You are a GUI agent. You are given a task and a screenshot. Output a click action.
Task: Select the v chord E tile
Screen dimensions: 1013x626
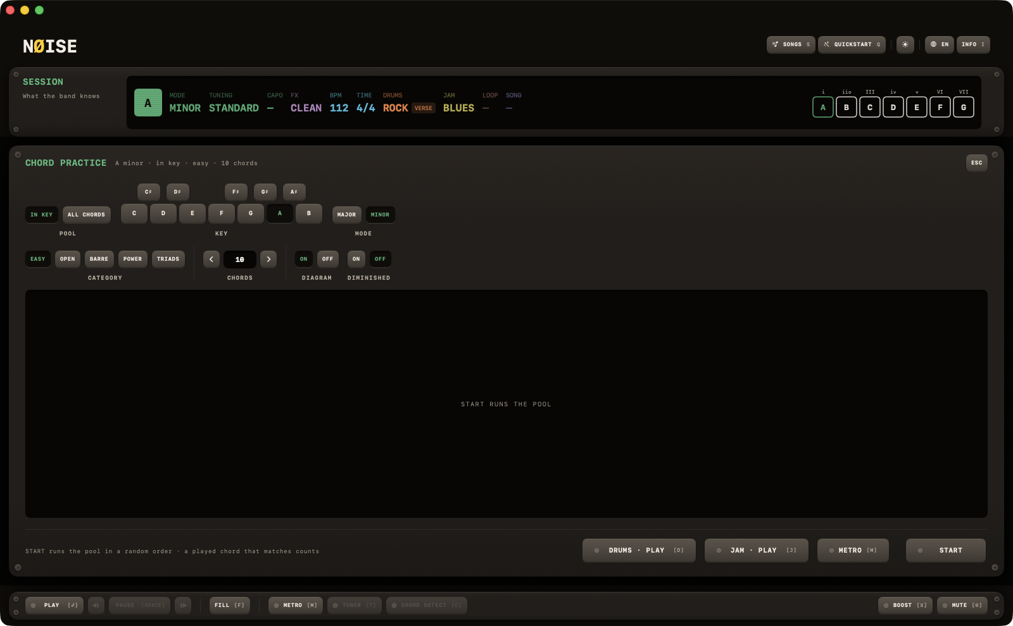pyautogui.click(x=917, y=107)
